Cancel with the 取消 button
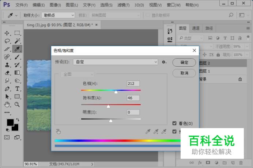 tap(184, 73)
